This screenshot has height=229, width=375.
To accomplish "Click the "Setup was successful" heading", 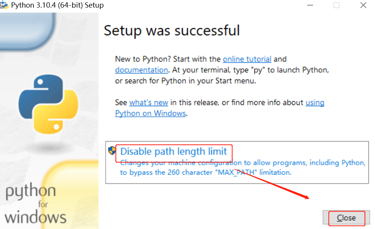I will [x=172, y=30].
